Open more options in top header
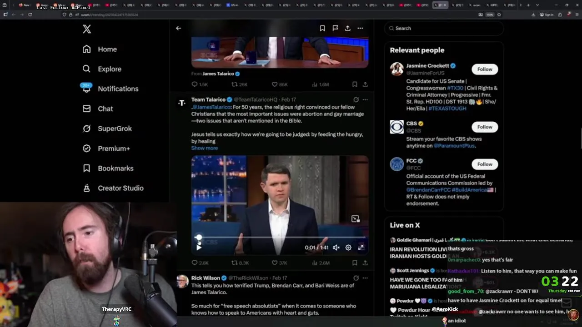The width and height of the screenshot is (582, 327). click(x=360, y=28)
